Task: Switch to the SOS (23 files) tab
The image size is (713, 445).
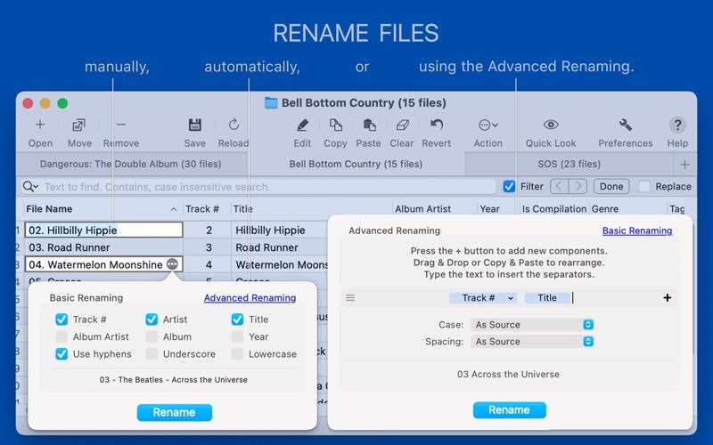Action: point(569,164)
